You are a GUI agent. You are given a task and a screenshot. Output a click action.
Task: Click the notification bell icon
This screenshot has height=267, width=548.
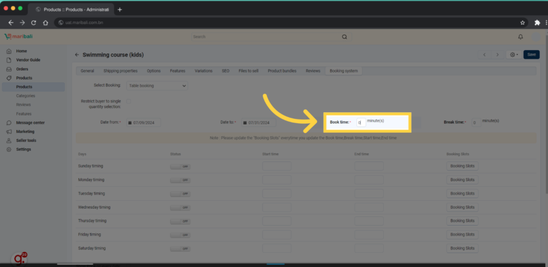521,37
